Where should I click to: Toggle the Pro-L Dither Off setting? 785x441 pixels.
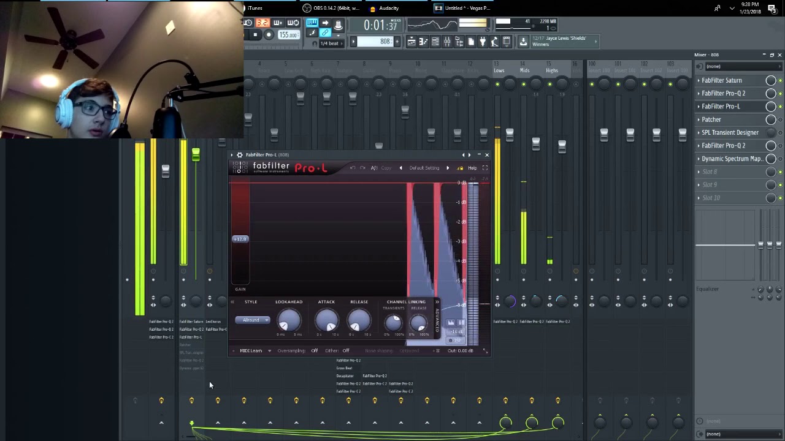click(x=345, y=351)
